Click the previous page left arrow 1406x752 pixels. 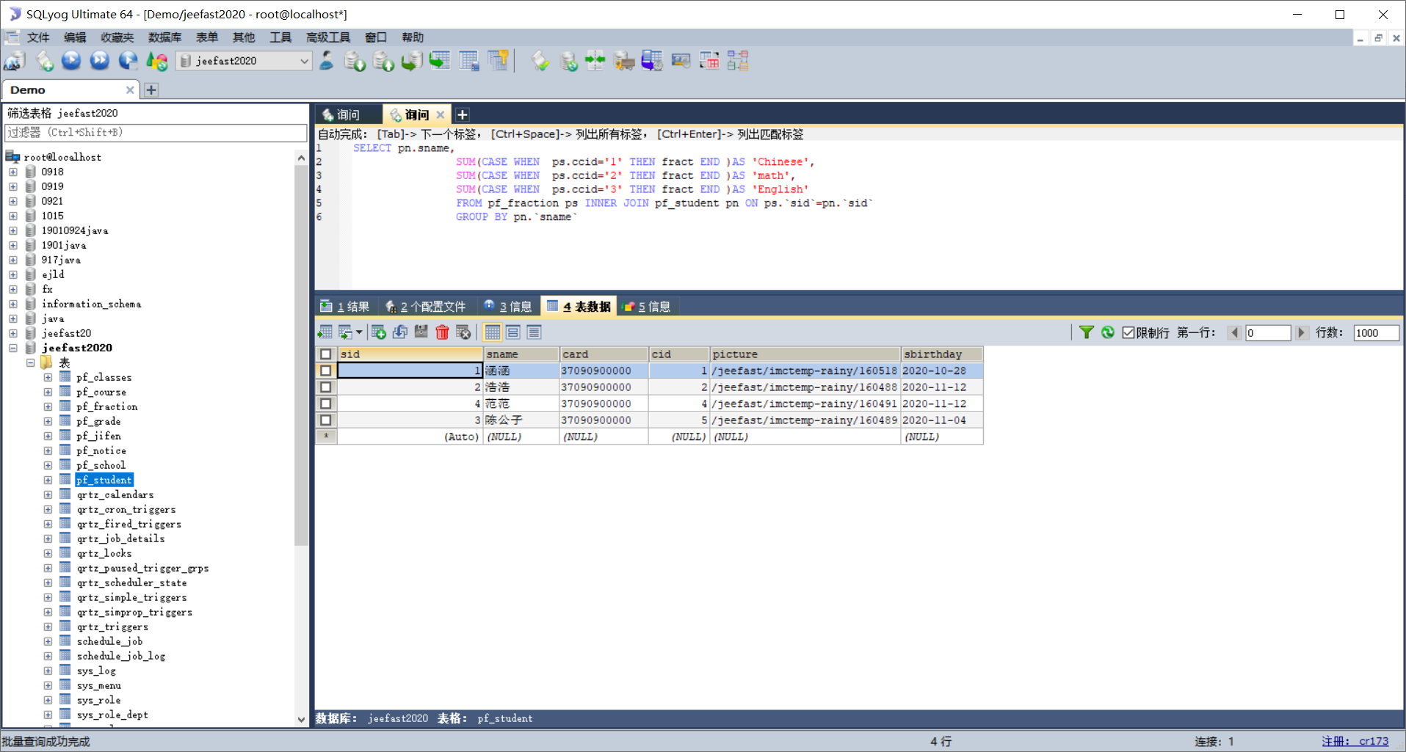[x=1234, y=332]
